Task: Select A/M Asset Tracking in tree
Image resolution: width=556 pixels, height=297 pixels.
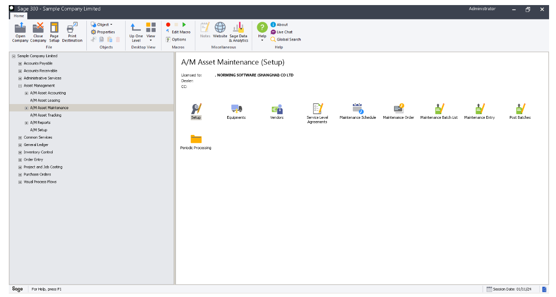Action: tap(46, 115)
